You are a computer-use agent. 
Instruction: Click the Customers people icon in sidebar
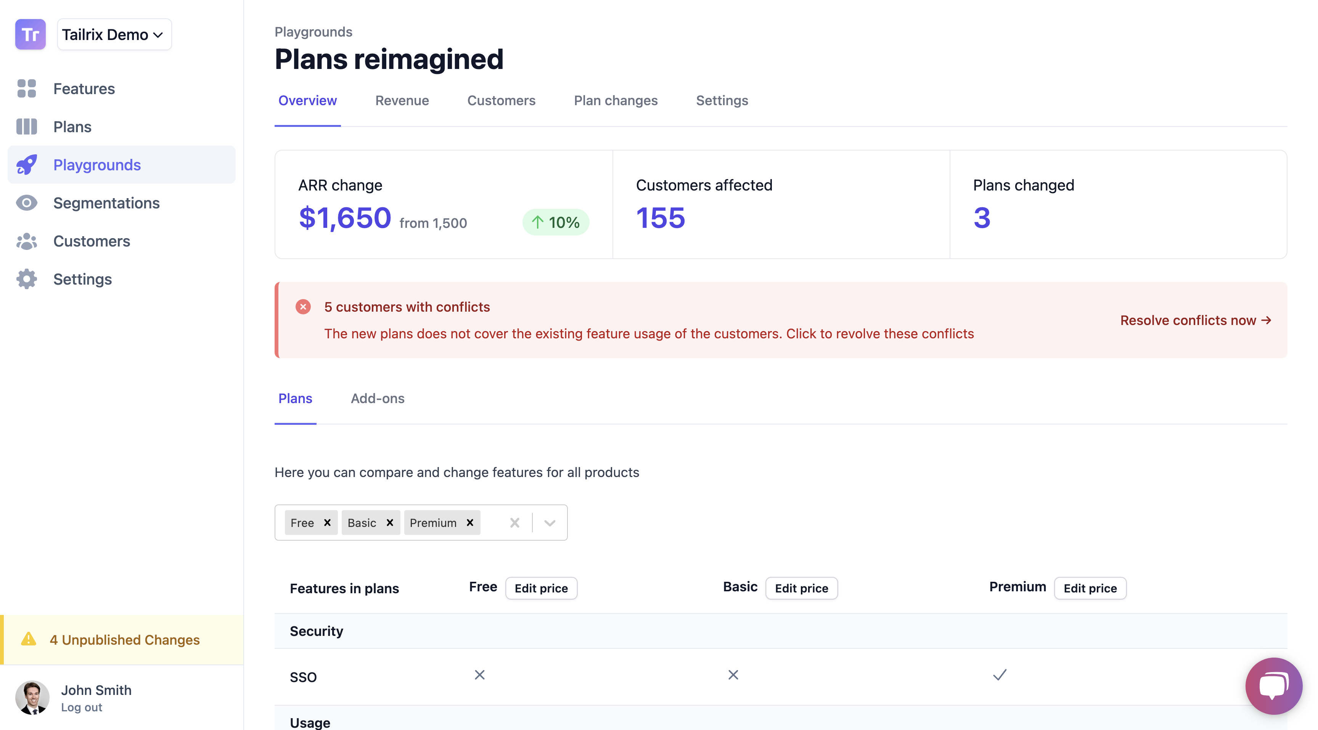tap(27, 241)
